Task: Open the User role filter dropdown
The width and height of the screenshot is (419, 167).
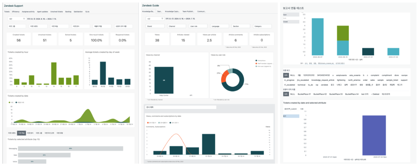Action: coord(198,26)
